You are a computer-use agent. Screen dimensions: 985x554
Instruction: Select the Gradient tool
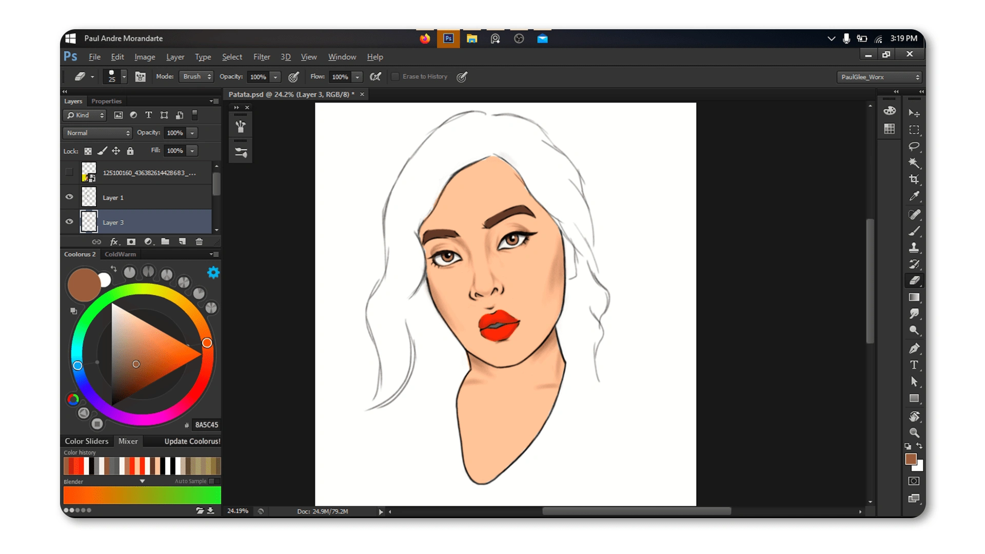pyautogui.click(x=914, y=298)
